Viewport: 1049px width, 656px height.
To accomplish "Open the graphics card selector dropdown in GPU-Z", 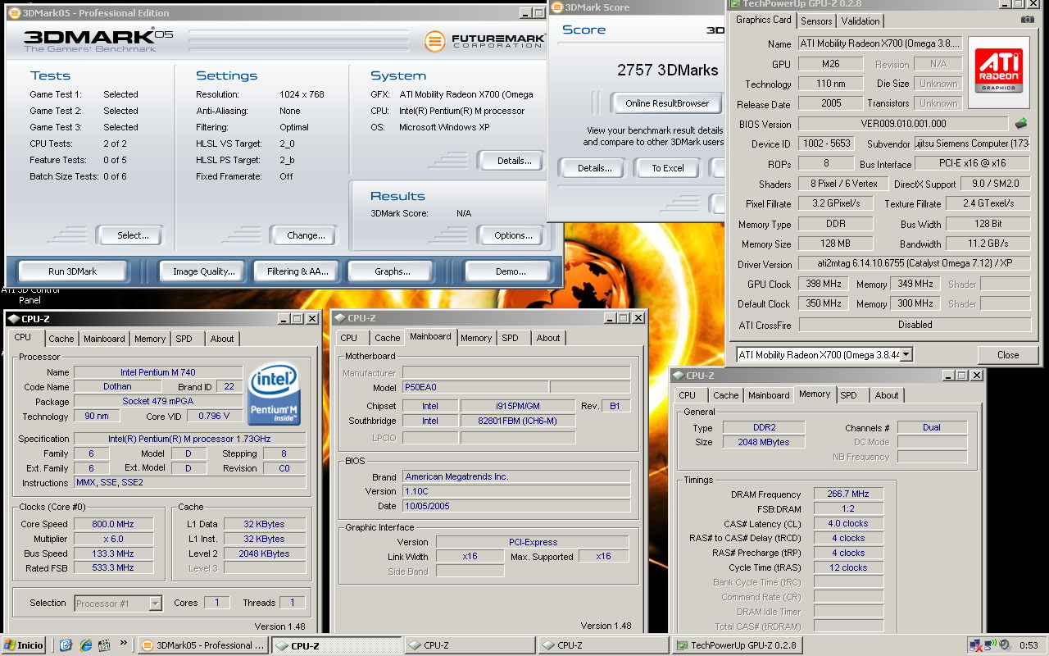I will point(906,355).
